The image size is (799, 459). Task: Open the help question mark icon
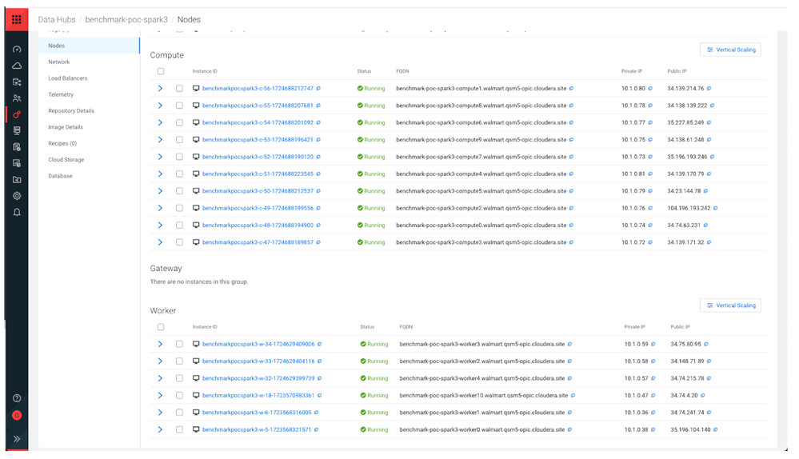[17, 398]
